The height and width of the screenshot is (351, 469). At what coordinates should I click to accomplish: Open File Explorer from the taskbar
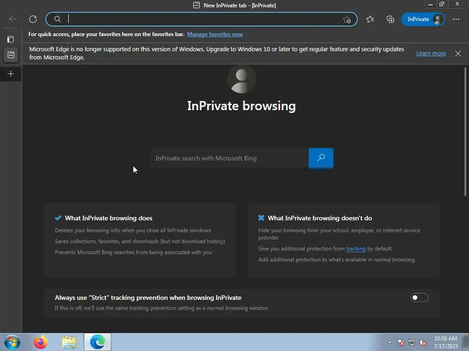69,342
